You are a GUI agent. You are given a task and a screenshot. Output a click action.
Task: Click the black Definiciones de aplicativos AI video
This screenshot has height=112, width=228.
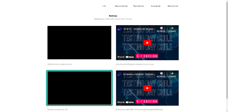tap(80, 42)
